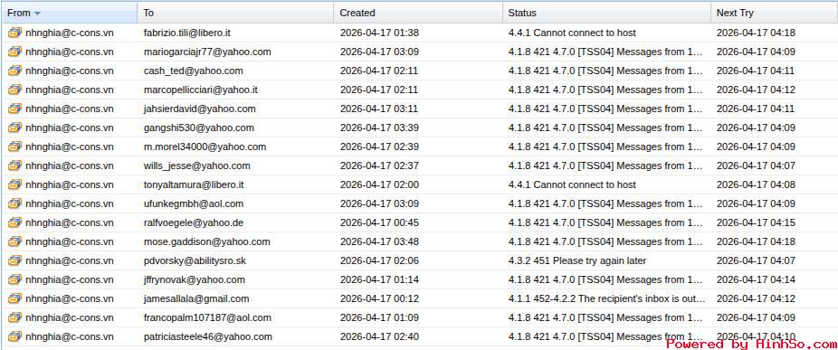Open the From column sort arrow
838x350 pixels.
37,14
